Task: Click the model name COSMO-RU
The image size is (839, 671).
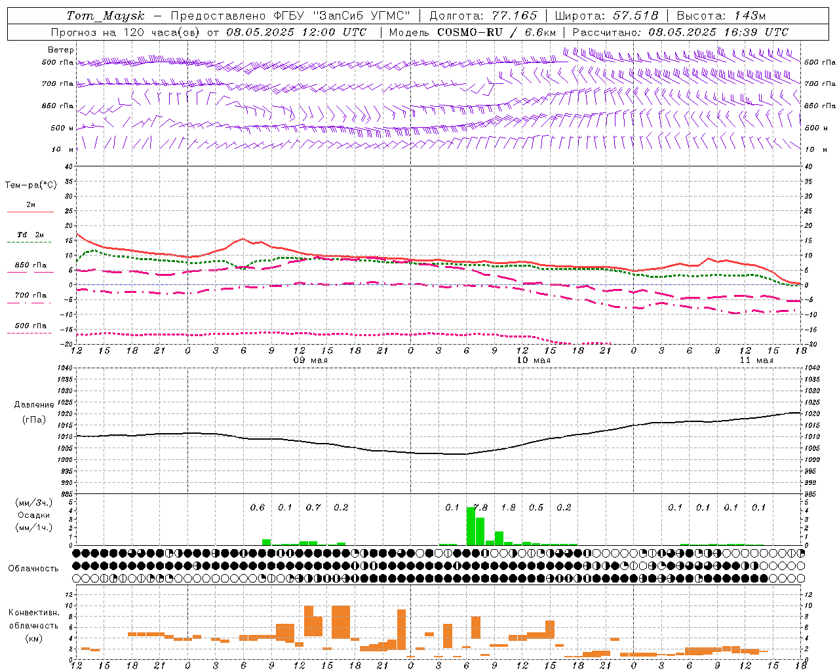Action: click(470, 32)
